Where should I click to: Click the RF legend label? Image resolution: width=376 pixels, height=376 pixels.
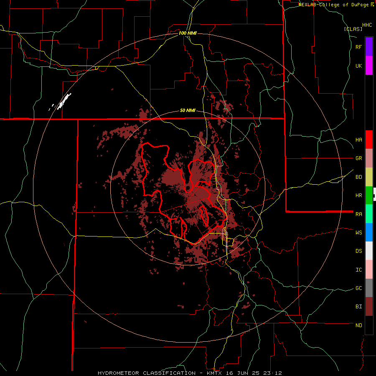click(x=358, y=47)
